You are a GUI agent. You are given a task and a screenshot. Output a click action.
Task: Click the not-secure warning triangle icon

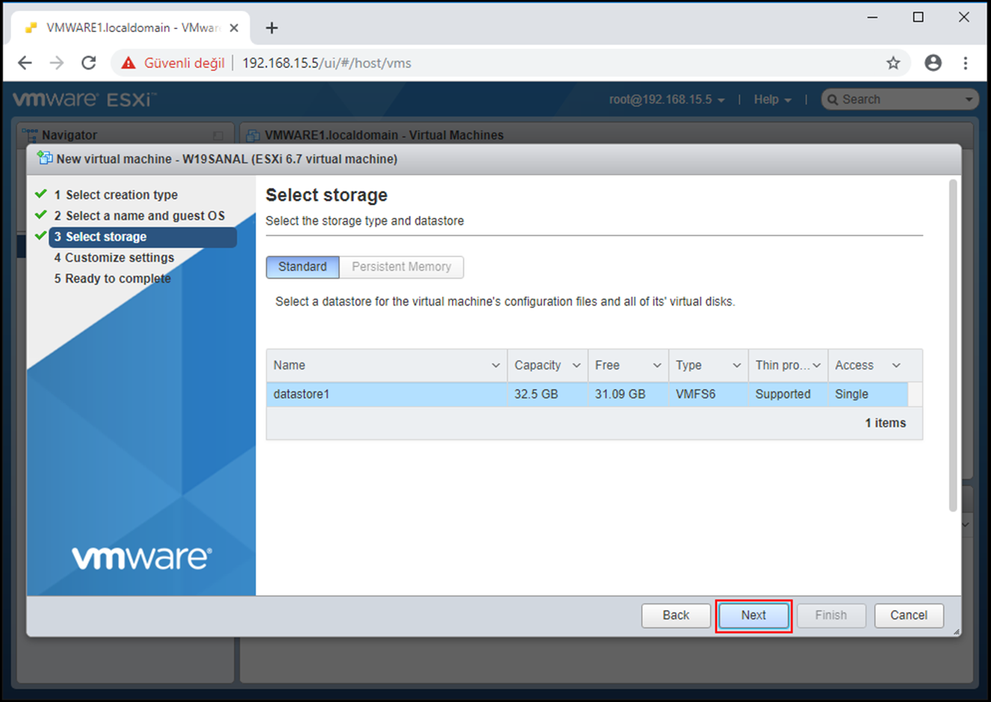[128, 63]
